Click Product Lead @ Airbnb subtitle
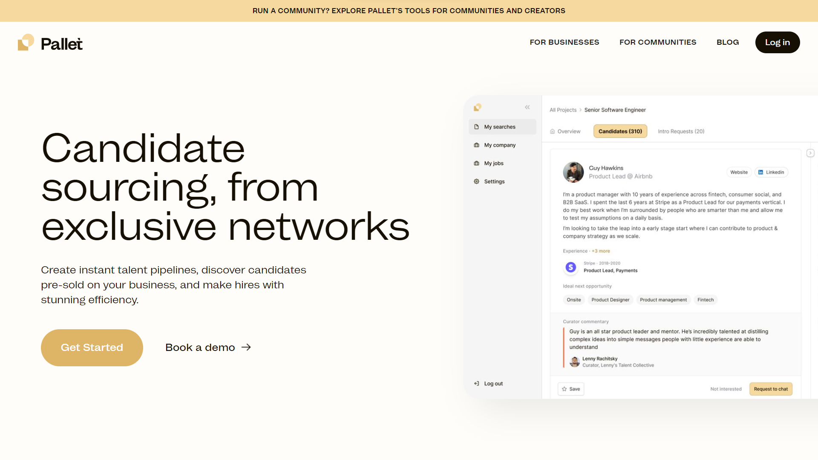Screen dimensions: 818x460 coord(620,177)
